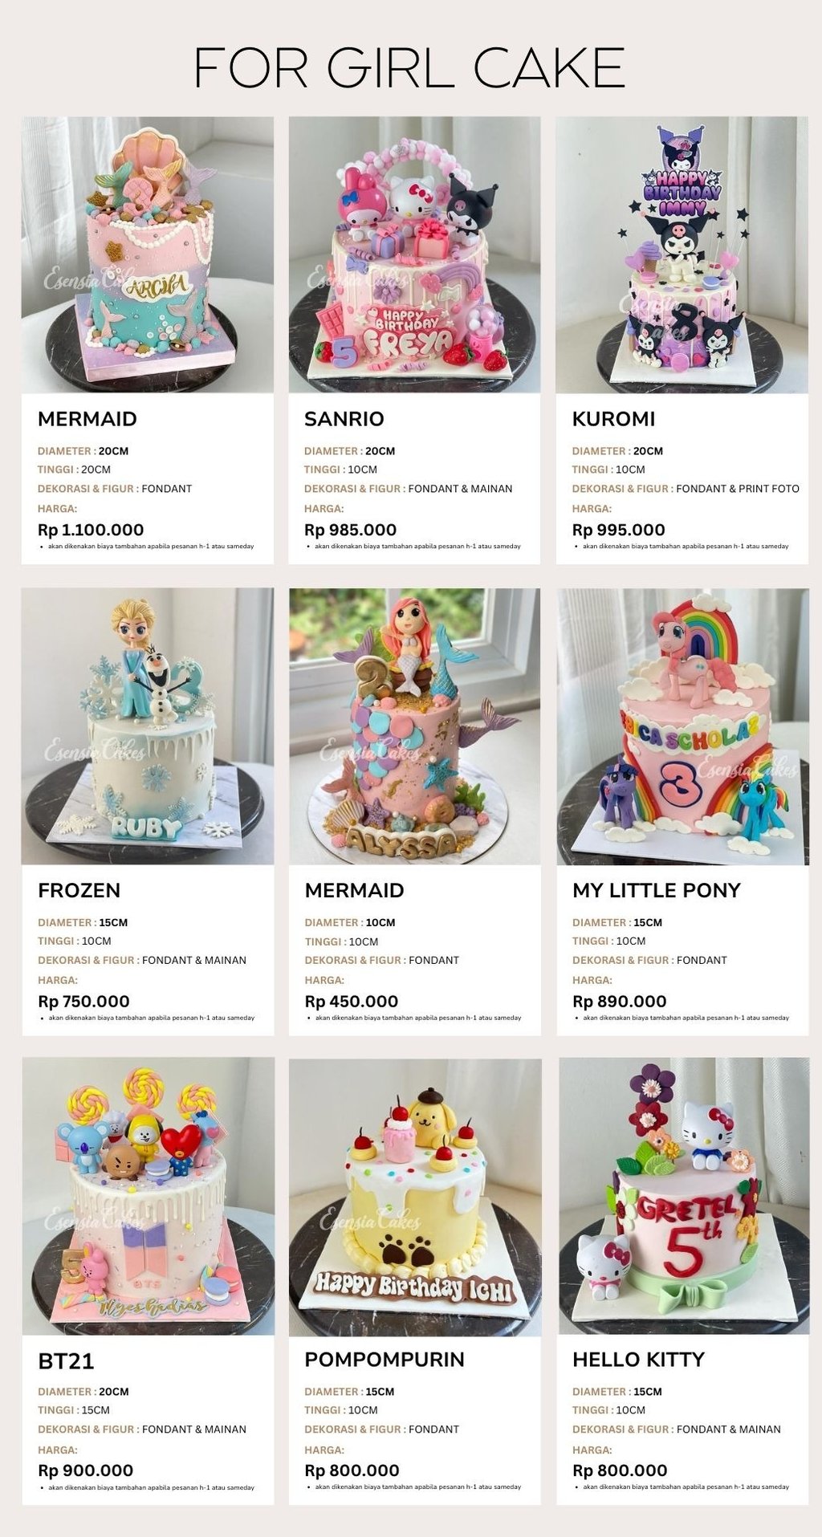Open the HELLO KITTY title
Image resolution: width=822 pixels, height=1537 pixels.
point(638,1360)
